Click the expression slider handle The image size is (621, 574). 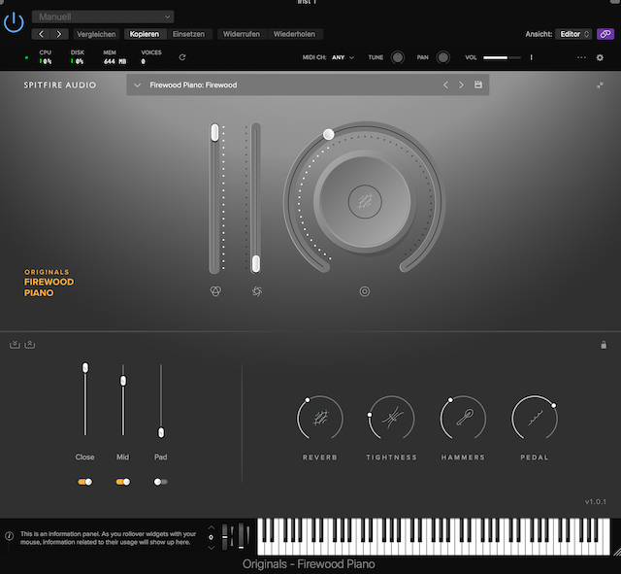[x=214, y=132]
